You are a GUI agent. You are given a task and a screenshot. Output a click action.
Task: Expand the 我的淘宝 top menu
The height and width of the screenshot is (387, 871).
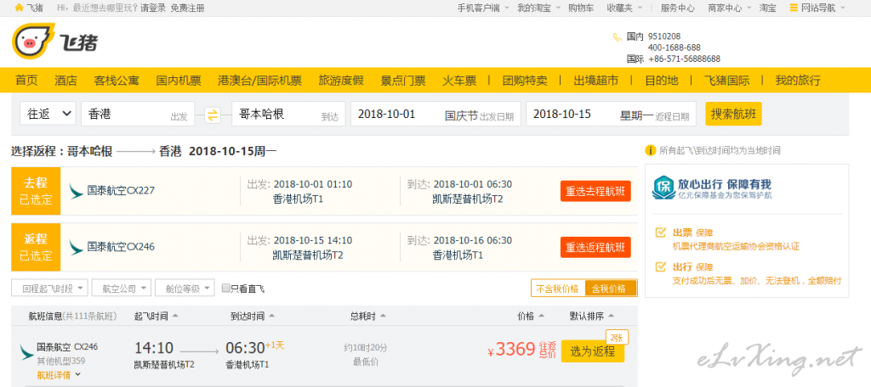pos(538,8)
